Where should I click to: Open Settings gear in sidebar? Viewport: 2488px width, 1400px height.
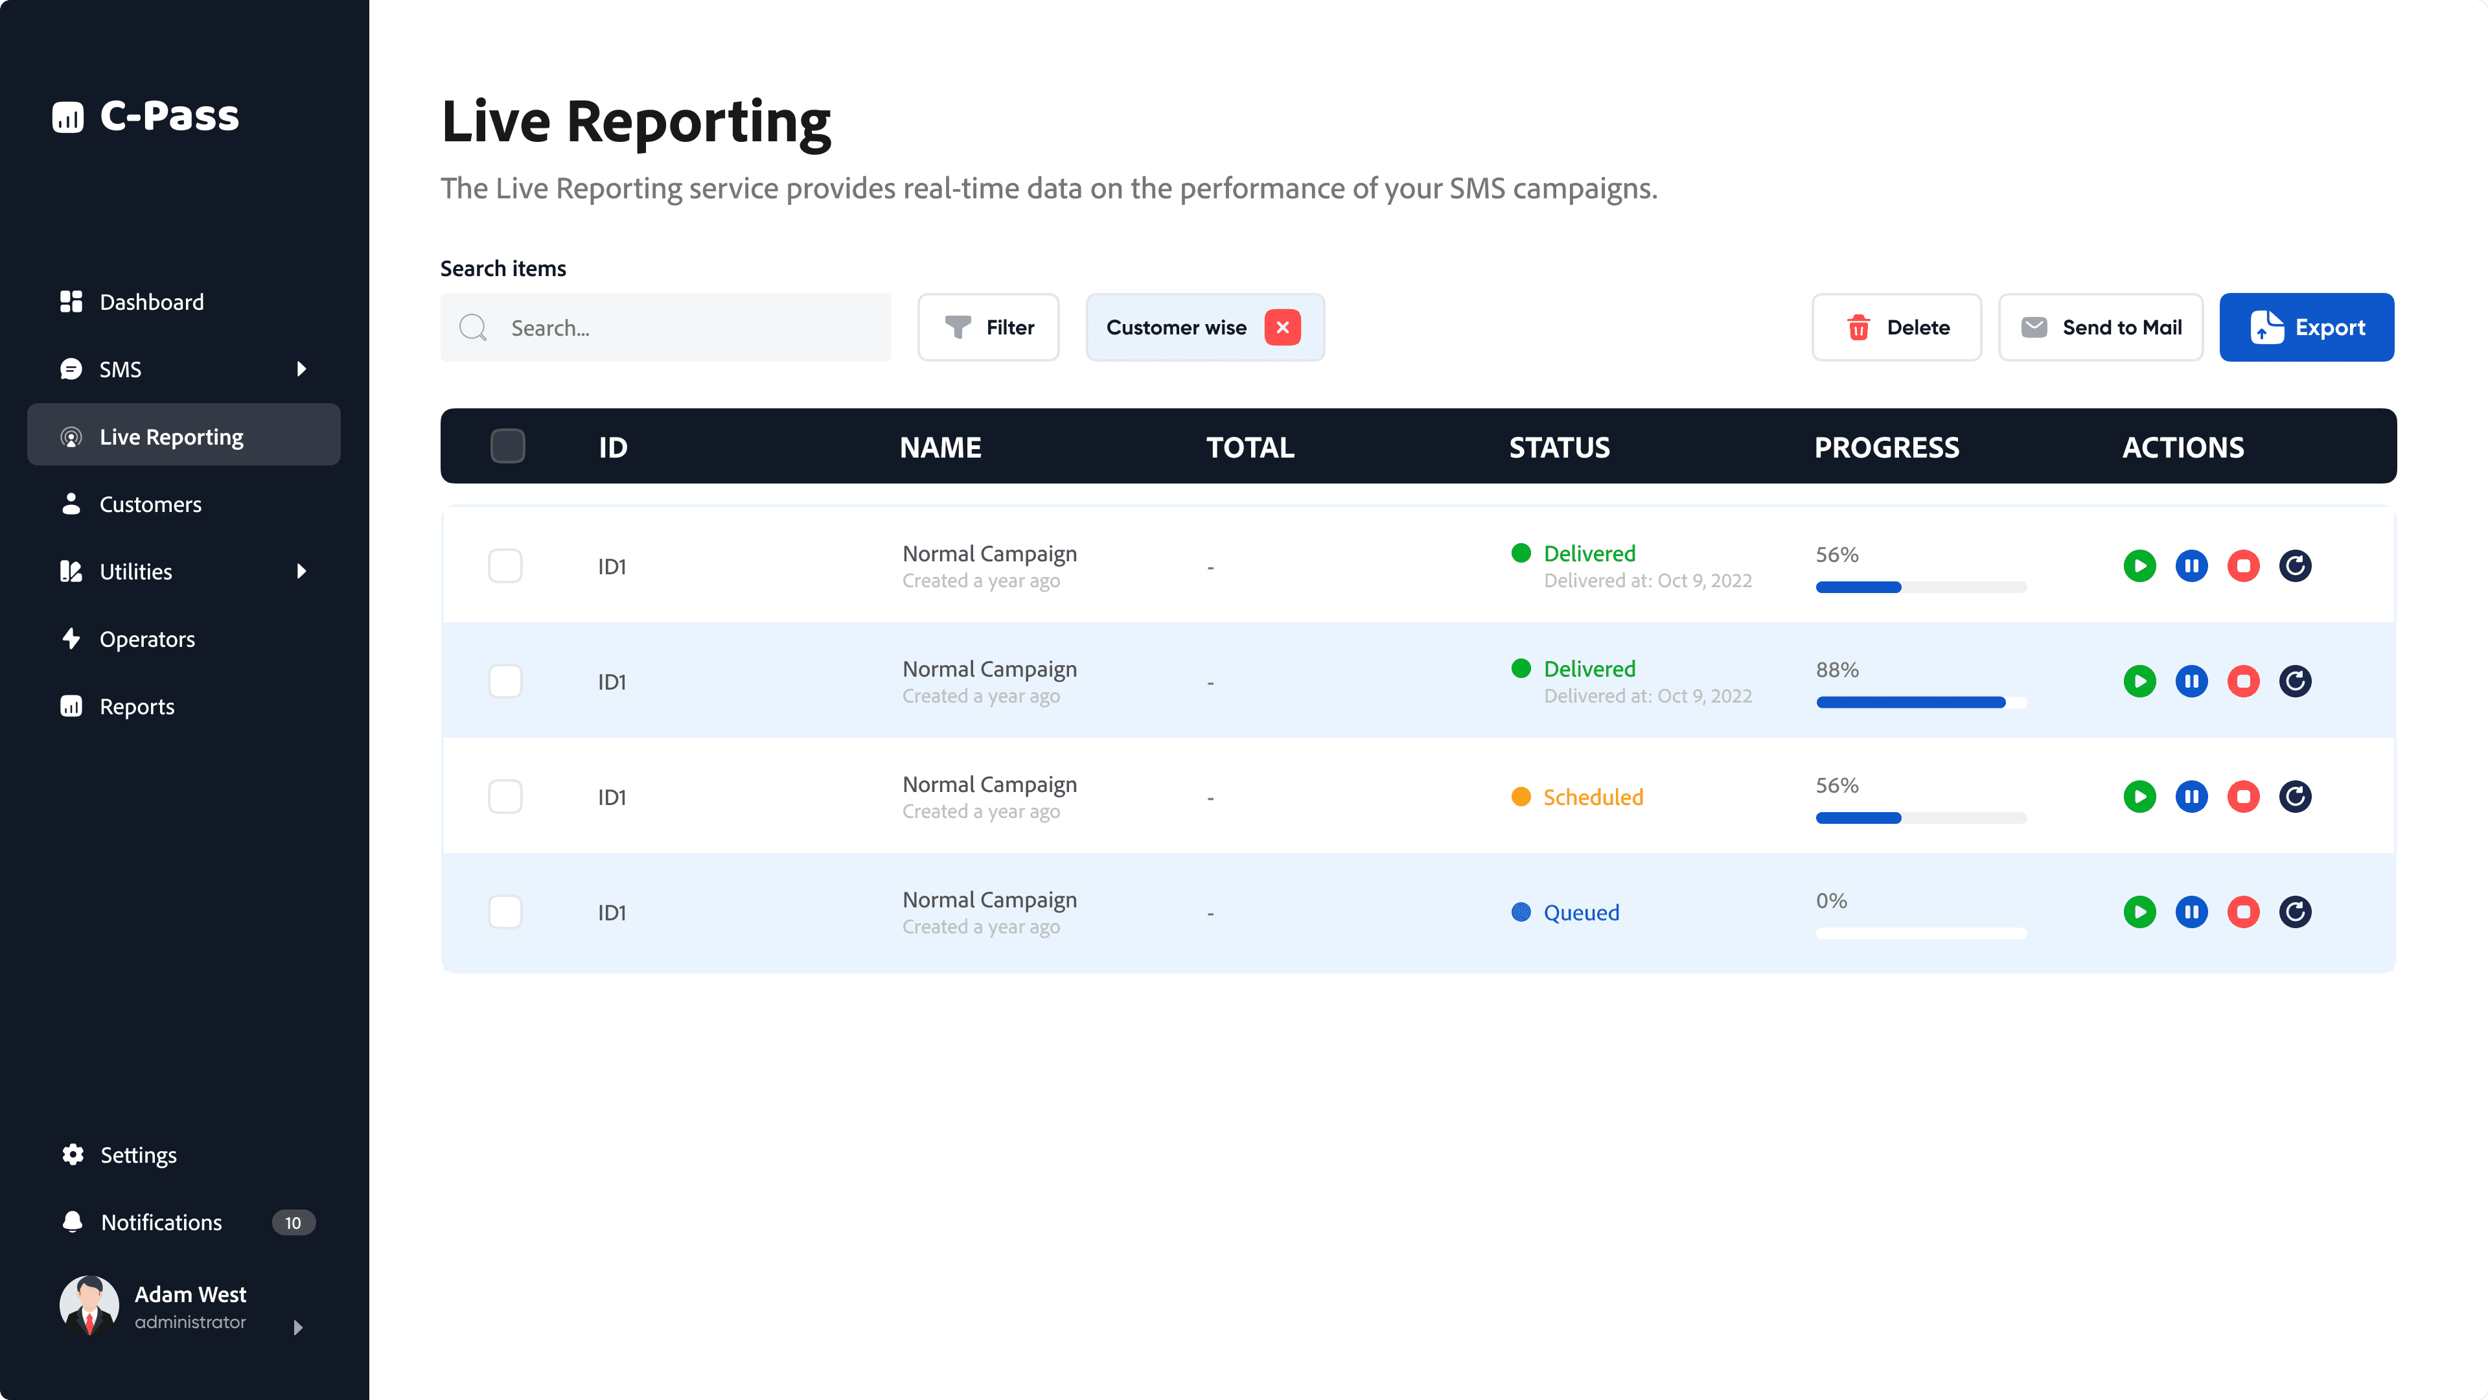[x=73, y=1154]
